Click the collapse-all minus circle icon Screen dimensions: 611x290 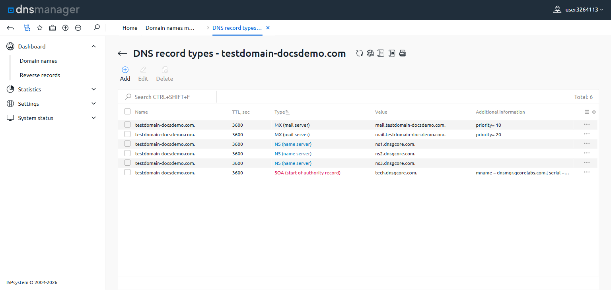[x=78, y=28]
